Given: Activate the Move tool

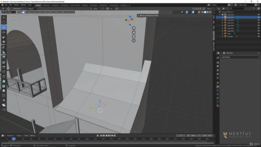Looking at the screenshot, I should [x=4, y=27].
